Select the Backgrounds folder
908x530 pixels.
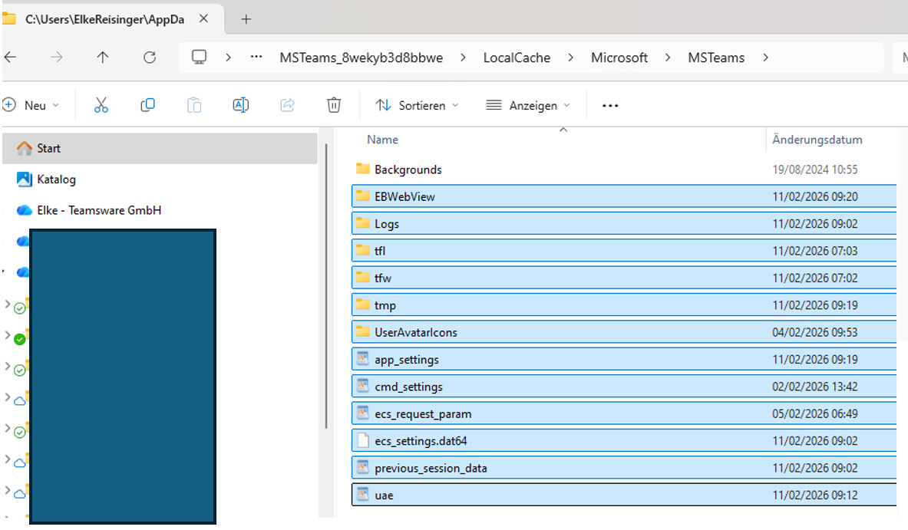408,170
